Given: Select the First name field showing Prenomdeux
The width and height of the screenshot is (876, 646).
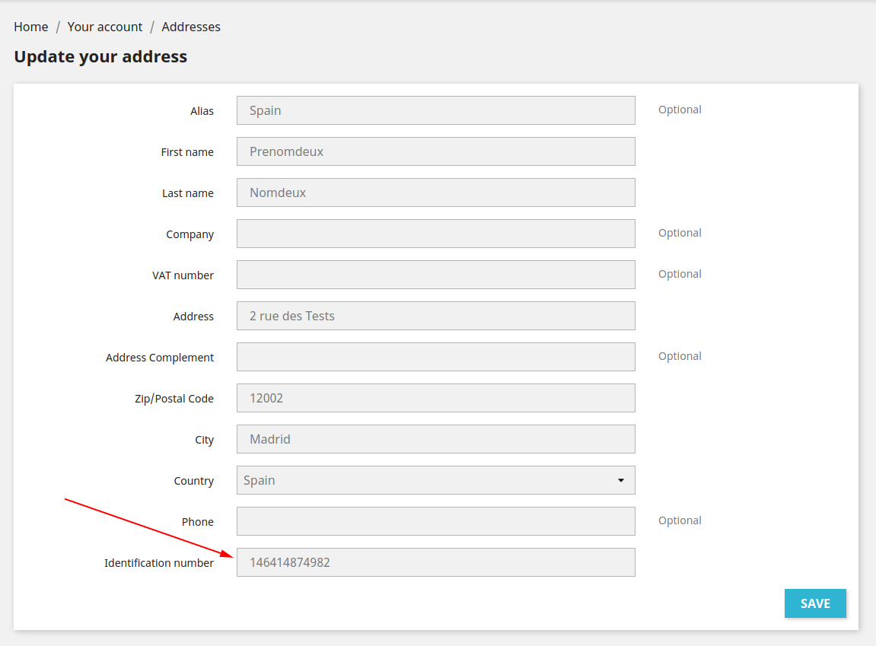Looking at the screenshot, I should pyautogui.click(x=435, y=151).
